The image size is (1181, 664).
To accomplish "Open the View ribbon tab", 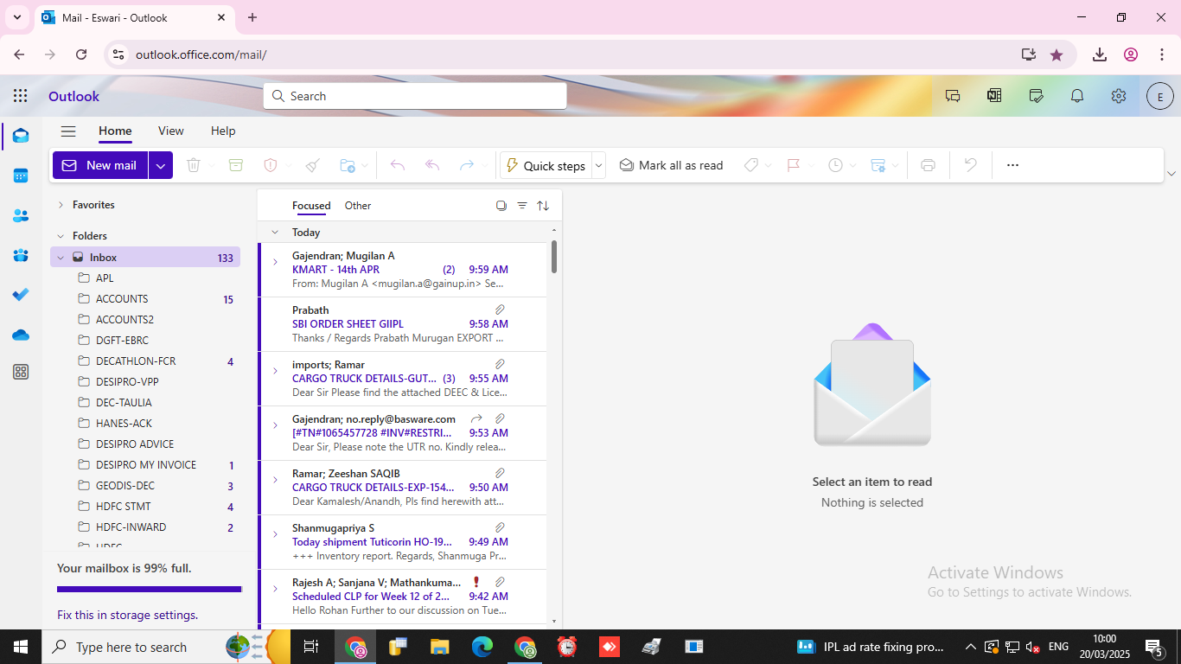I will [170, 131].
